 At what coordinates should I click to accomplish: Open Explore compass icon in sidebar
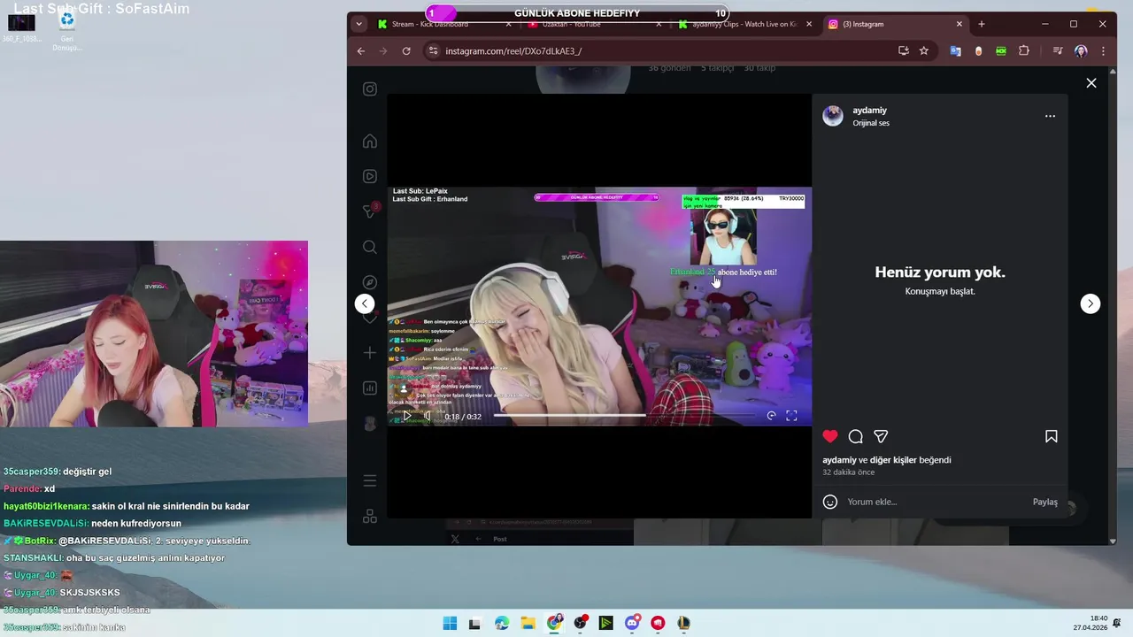[370, 282]
